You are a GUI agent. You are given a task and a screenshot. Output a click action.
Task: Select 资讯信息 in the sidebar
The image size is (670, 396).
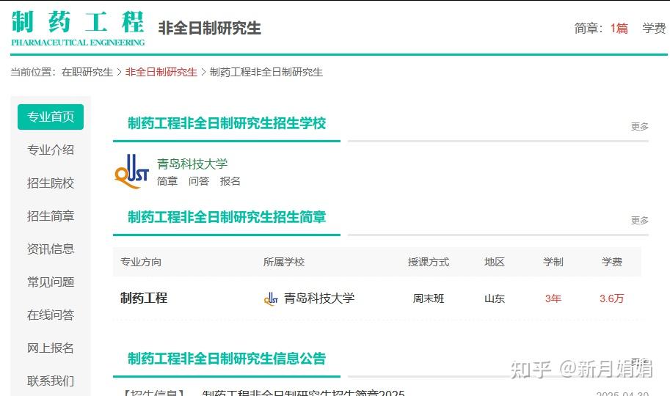pyautogui.click(x=51, y=249)
